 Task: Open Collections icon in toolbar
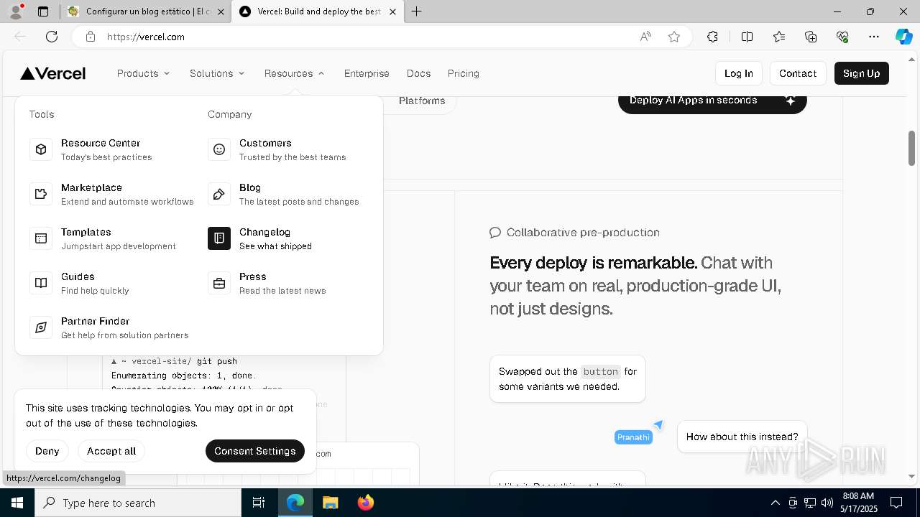tap(811, 37)
